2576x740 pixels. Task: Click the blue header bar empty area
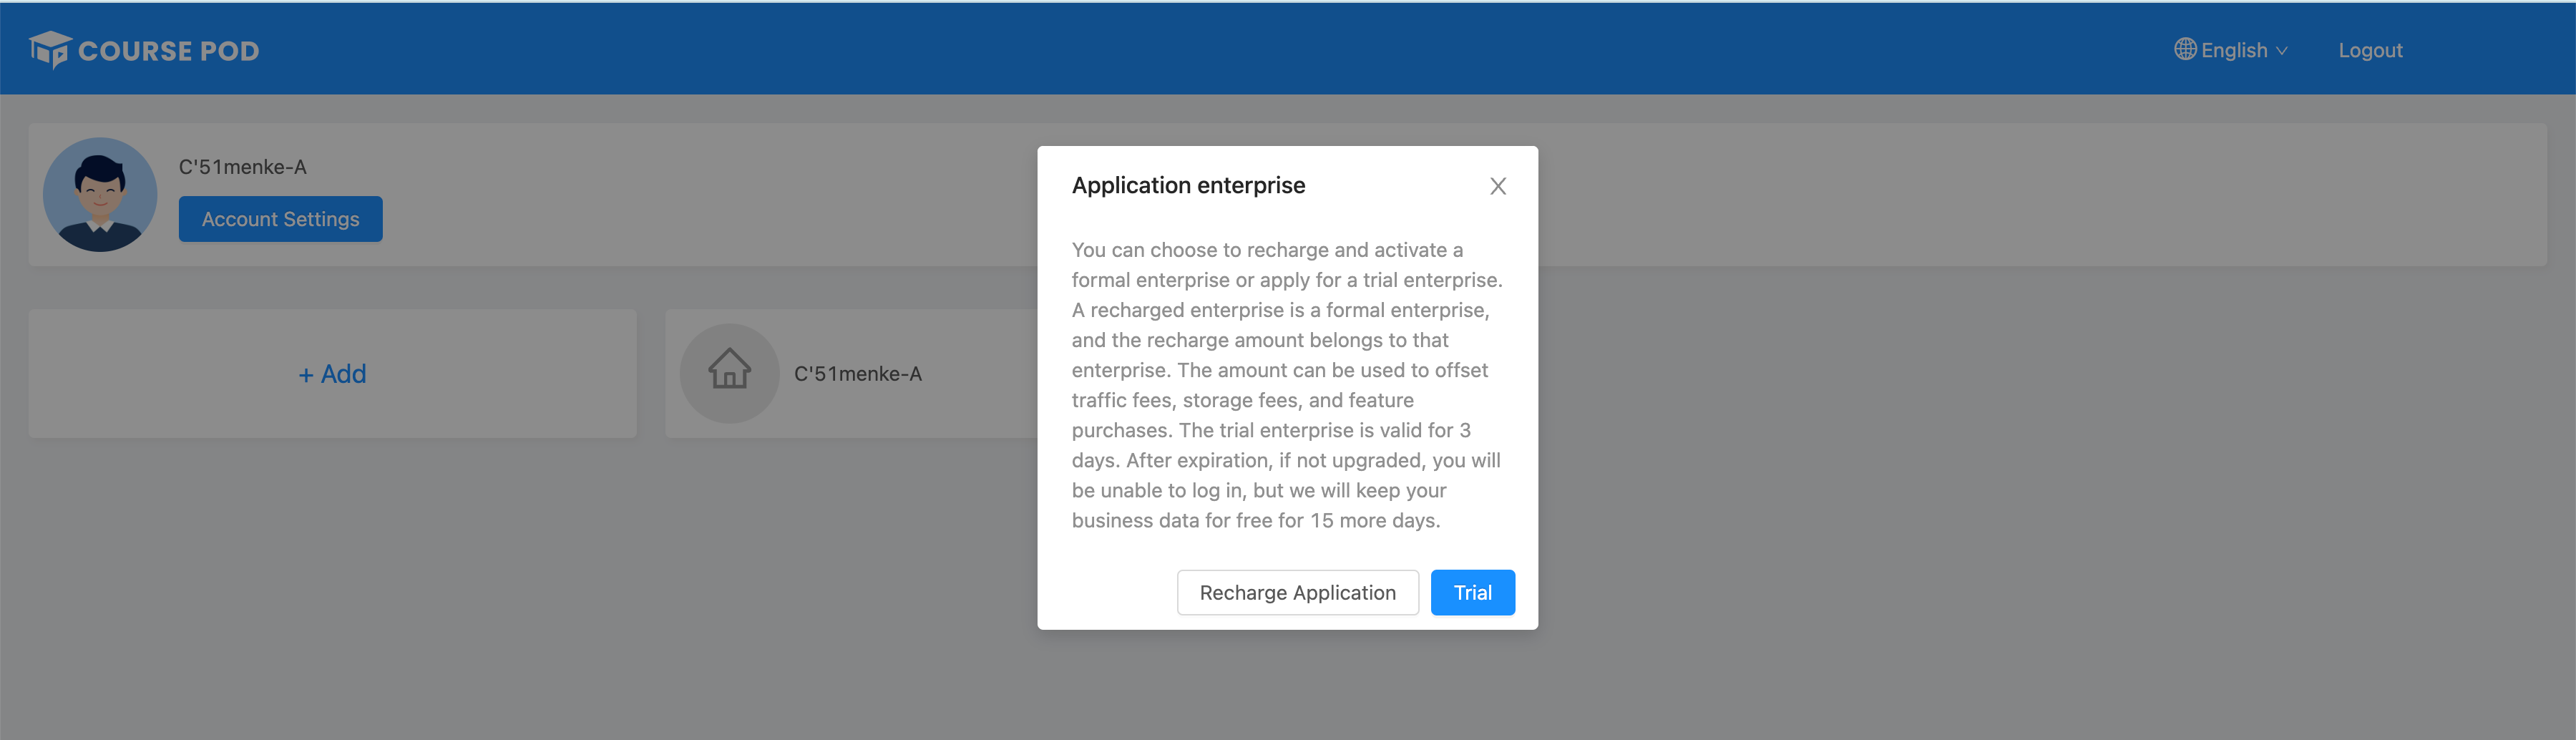click(1200, 50)
